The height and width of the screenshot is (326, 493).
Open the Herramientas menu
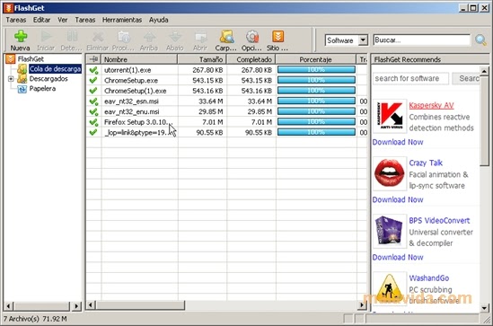point(122,20)
